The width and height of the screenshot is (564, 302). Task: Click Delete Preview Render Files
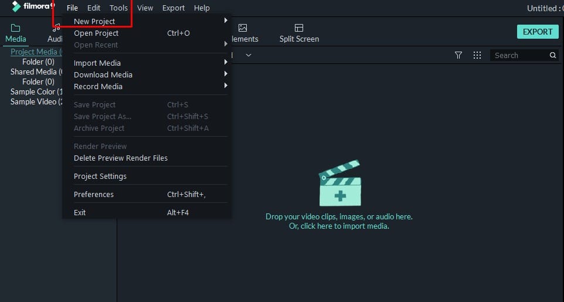point(121,158)
